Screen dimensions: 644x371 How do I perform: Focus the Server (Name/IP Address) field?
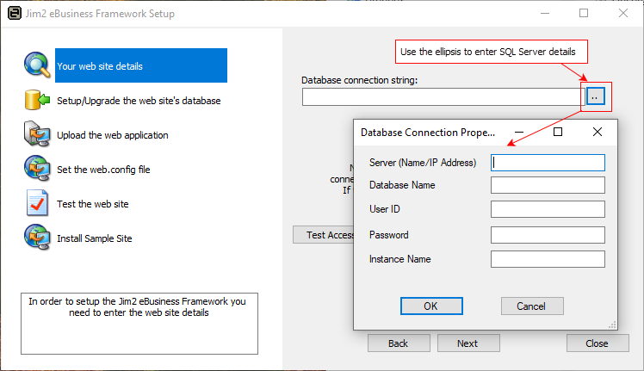548,163
